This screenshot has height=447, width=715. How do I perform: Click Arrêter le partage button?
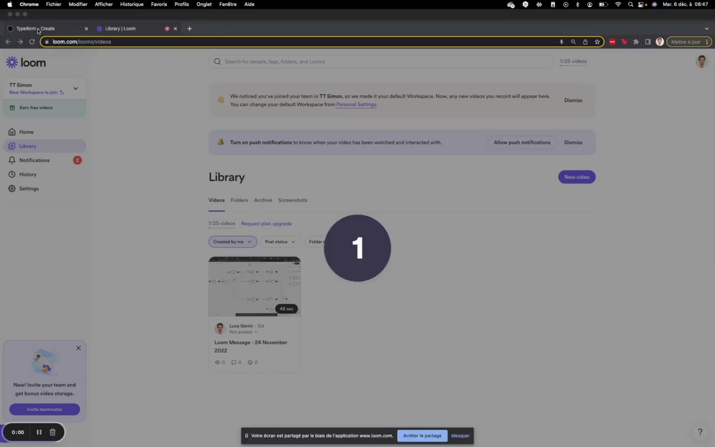point(422,436)
